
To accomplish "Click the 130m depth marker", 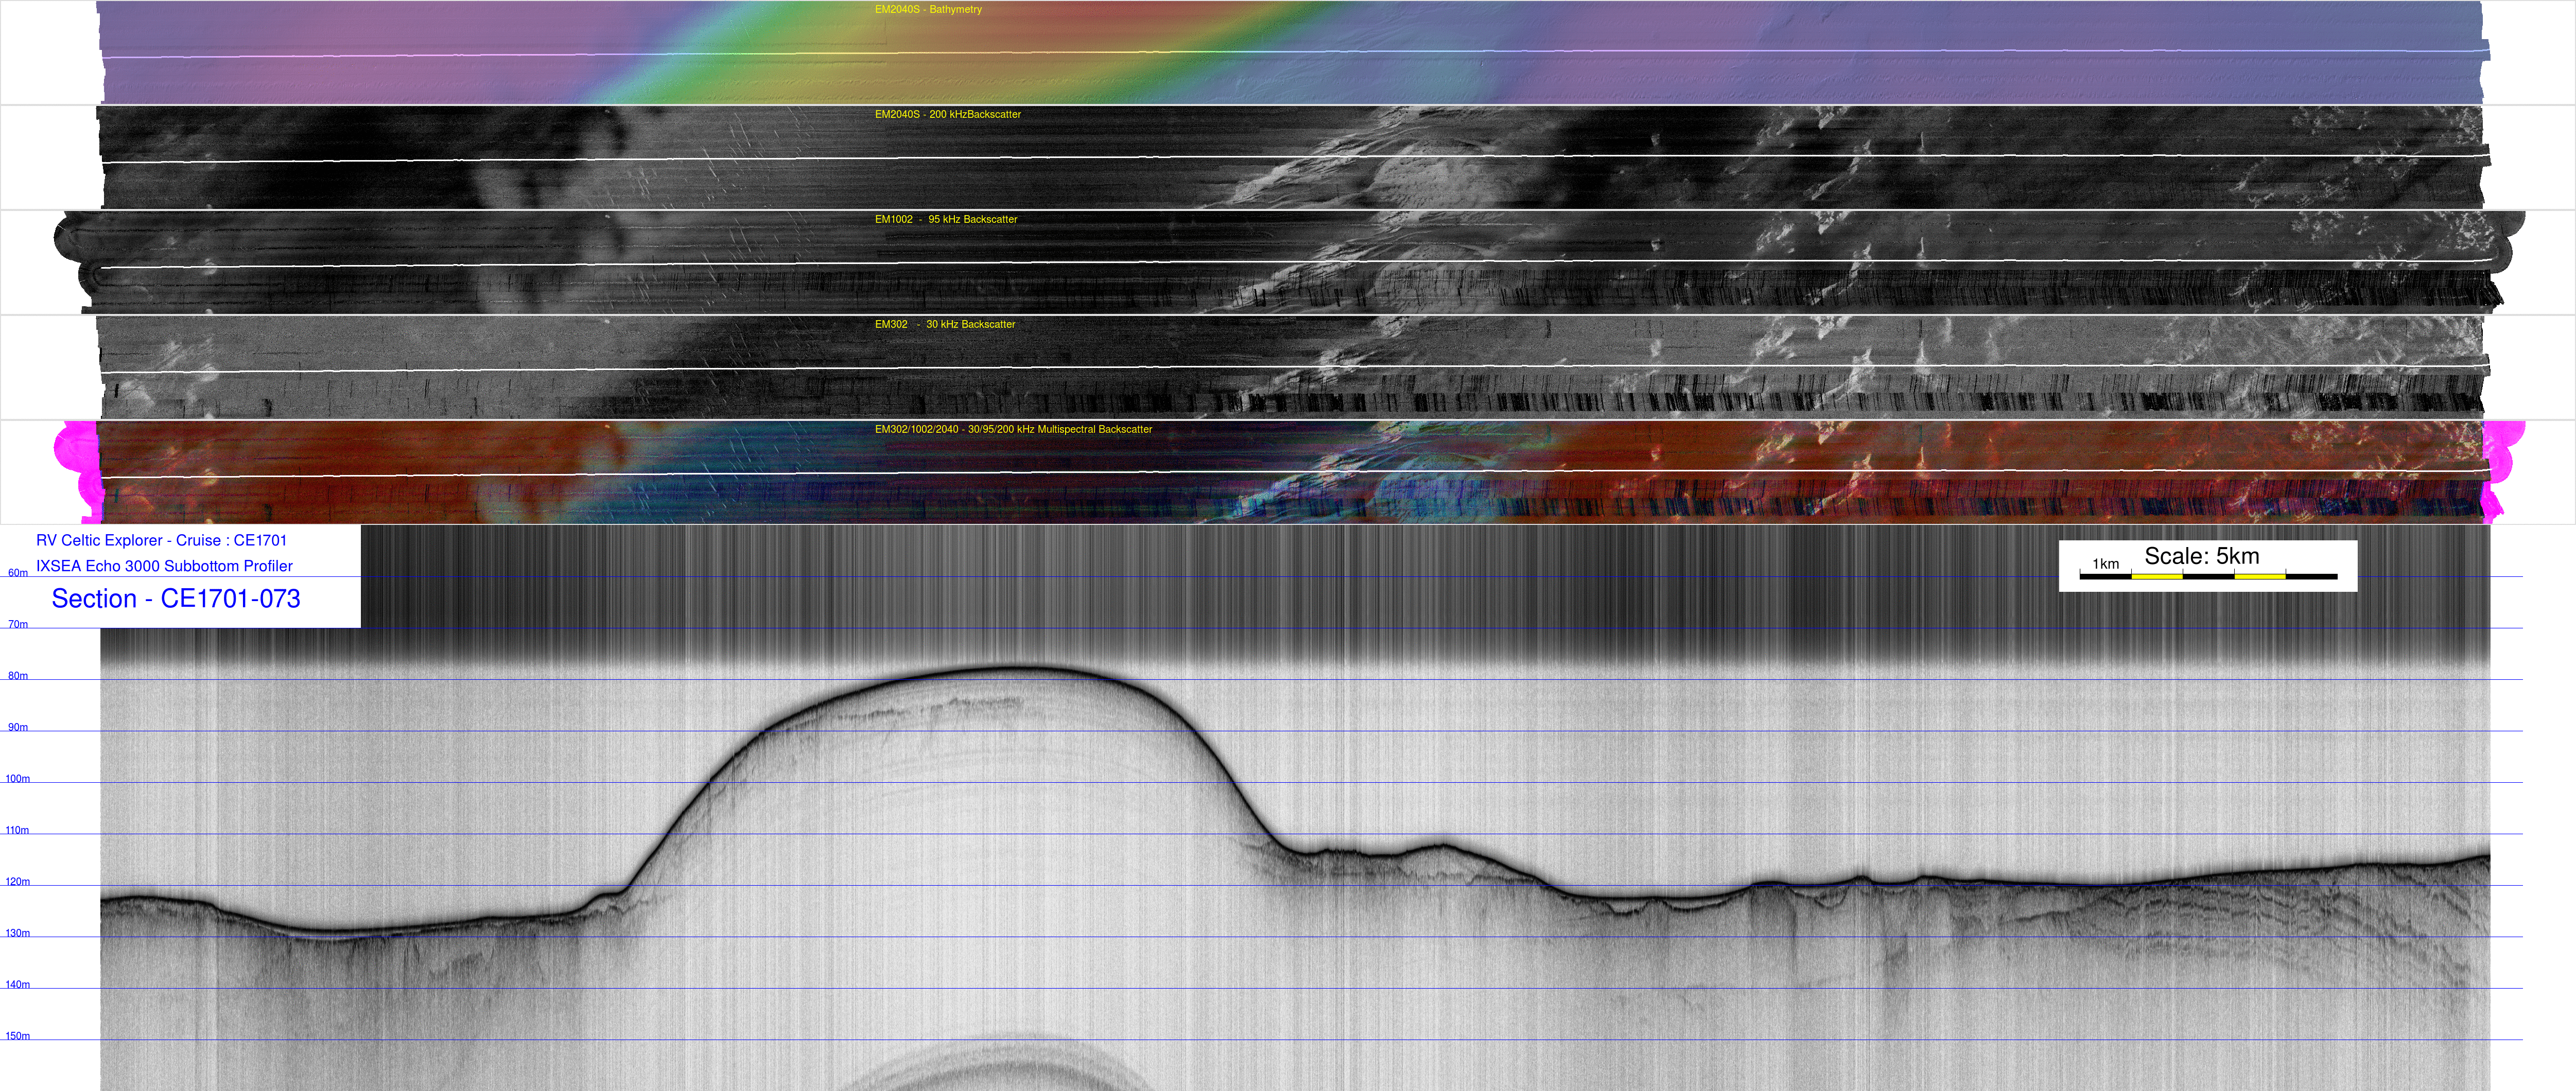I will pos(18,934).
